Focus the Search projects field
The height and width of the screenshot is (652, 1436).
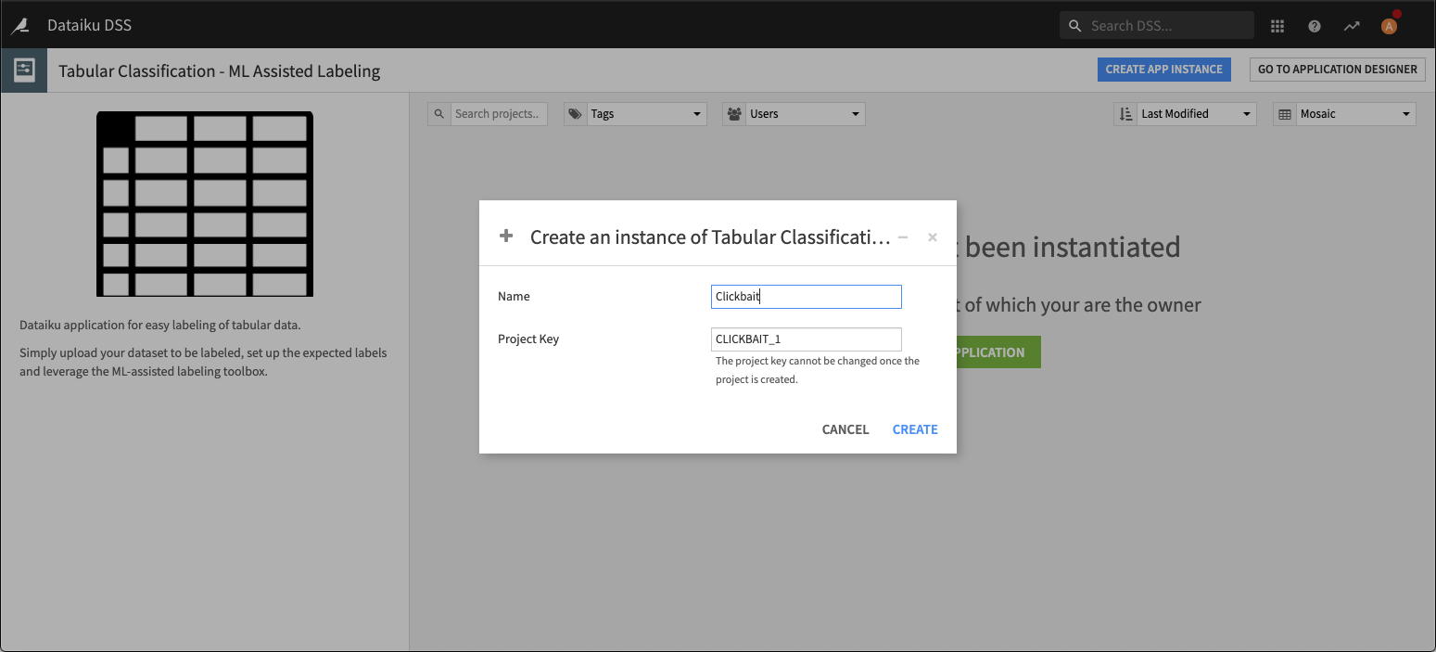click(x=499, y=114)
